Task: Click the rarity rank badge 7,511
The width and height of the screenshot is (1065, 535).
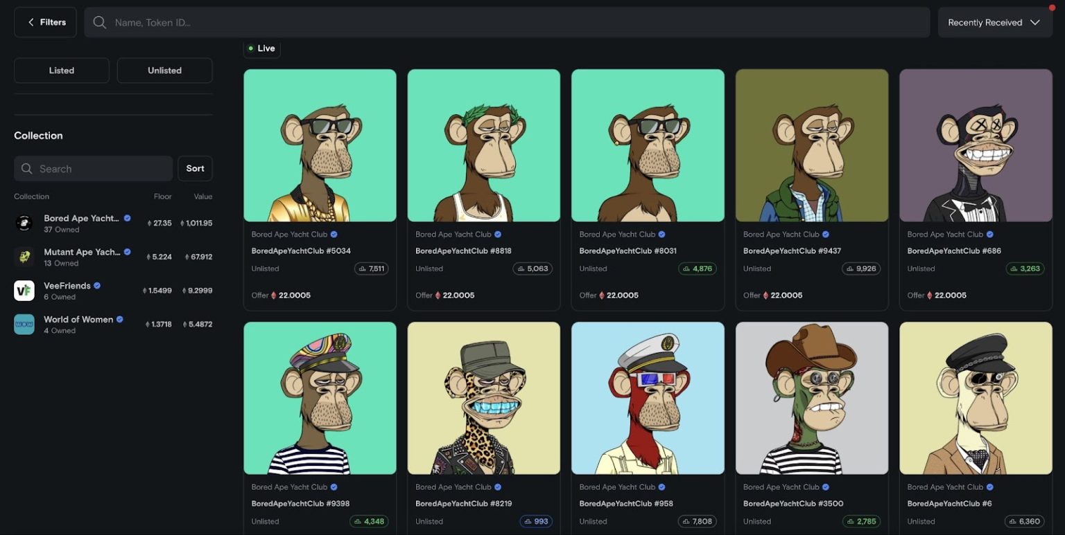Action: [x=371, y=269]
